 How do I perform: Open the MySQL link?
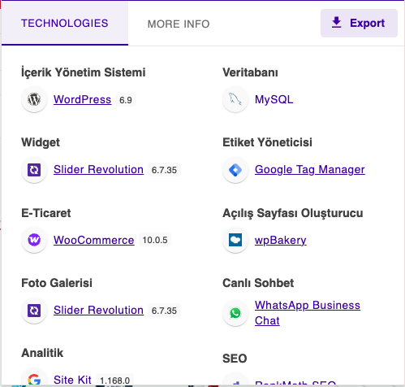coord(274,99)
